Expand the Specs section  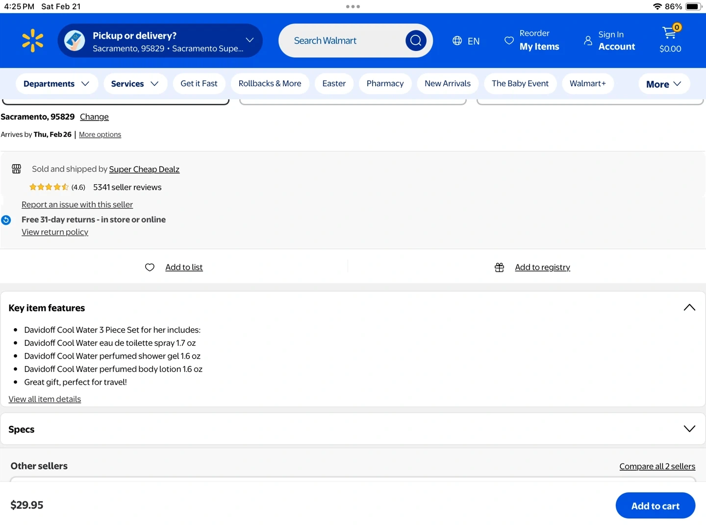coord(689,429)
